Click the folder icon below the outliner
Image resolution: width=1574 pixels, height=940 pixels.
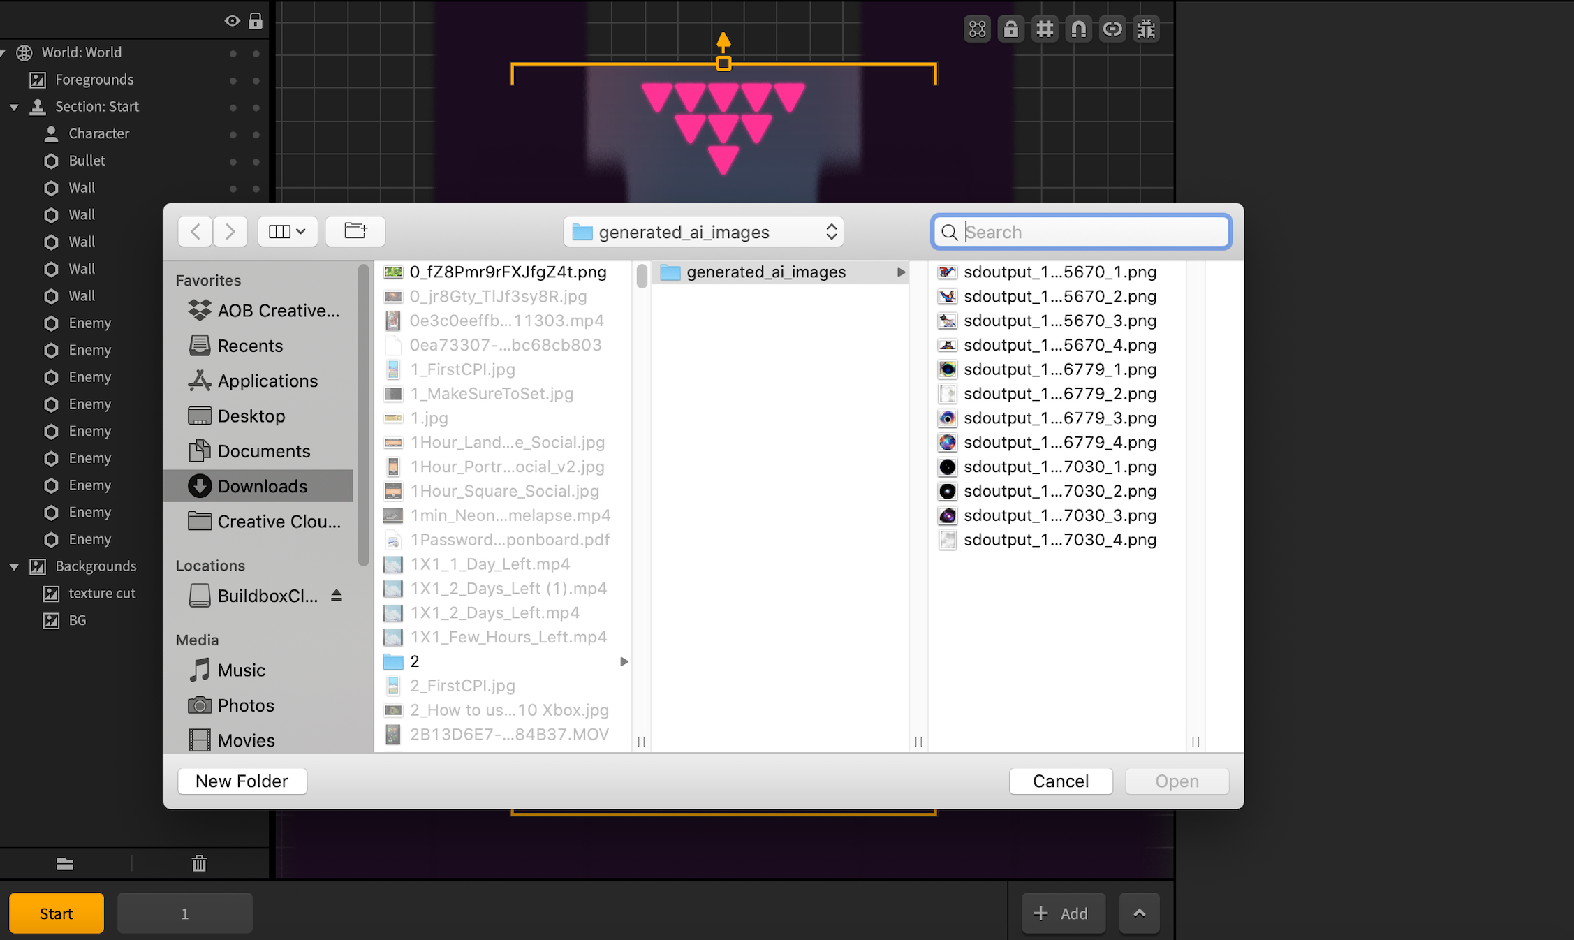(x=65, y=864)
